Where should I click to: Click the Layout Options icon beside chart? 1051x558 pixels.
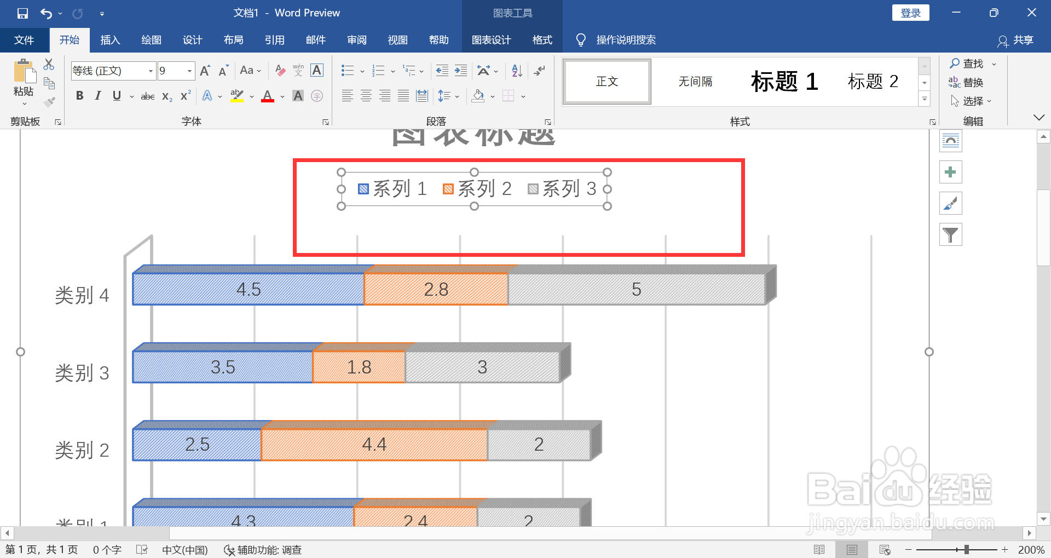point(951,141)
